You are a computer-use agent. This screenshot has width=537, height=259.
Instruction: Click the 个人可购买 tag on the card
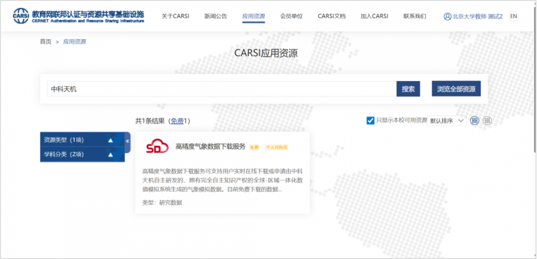277,147
